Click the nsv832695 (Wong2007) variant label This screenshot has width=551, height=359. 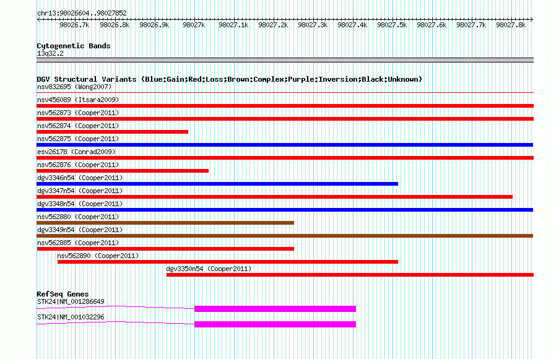click(74, 87)
